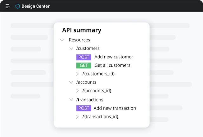Open Add new transaction operation
This screenshot has height=137, width=203.
[x=115, y=108]
